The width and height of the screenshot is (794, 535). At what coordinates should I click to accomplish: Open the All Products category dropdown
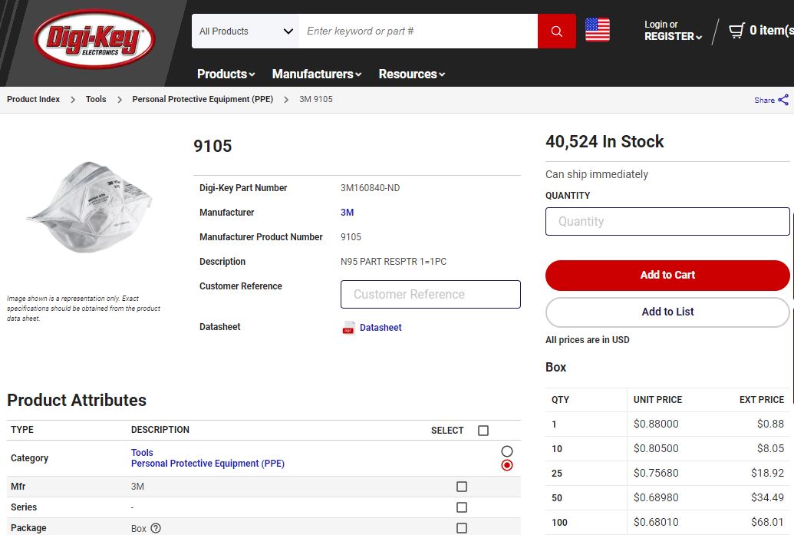[x=245, y=31]
